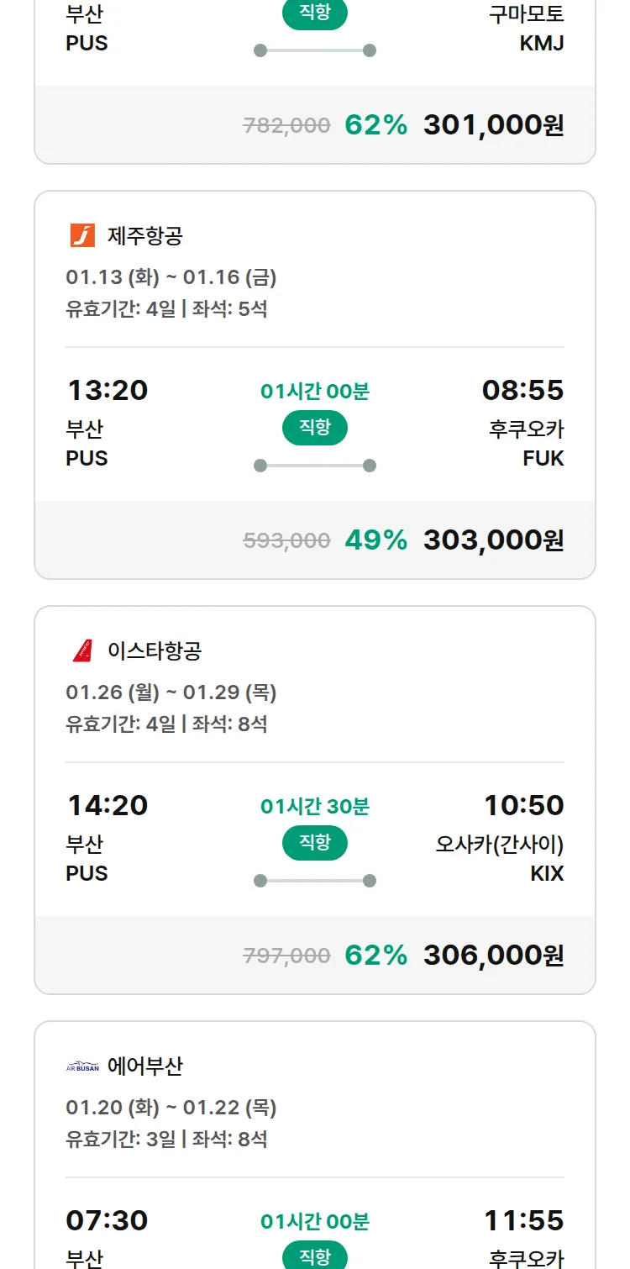Click the 07:30 Air Busan departure time
Image resolution: width=630 pixels, height=1269 pixels.
[x=108, y=1220]
